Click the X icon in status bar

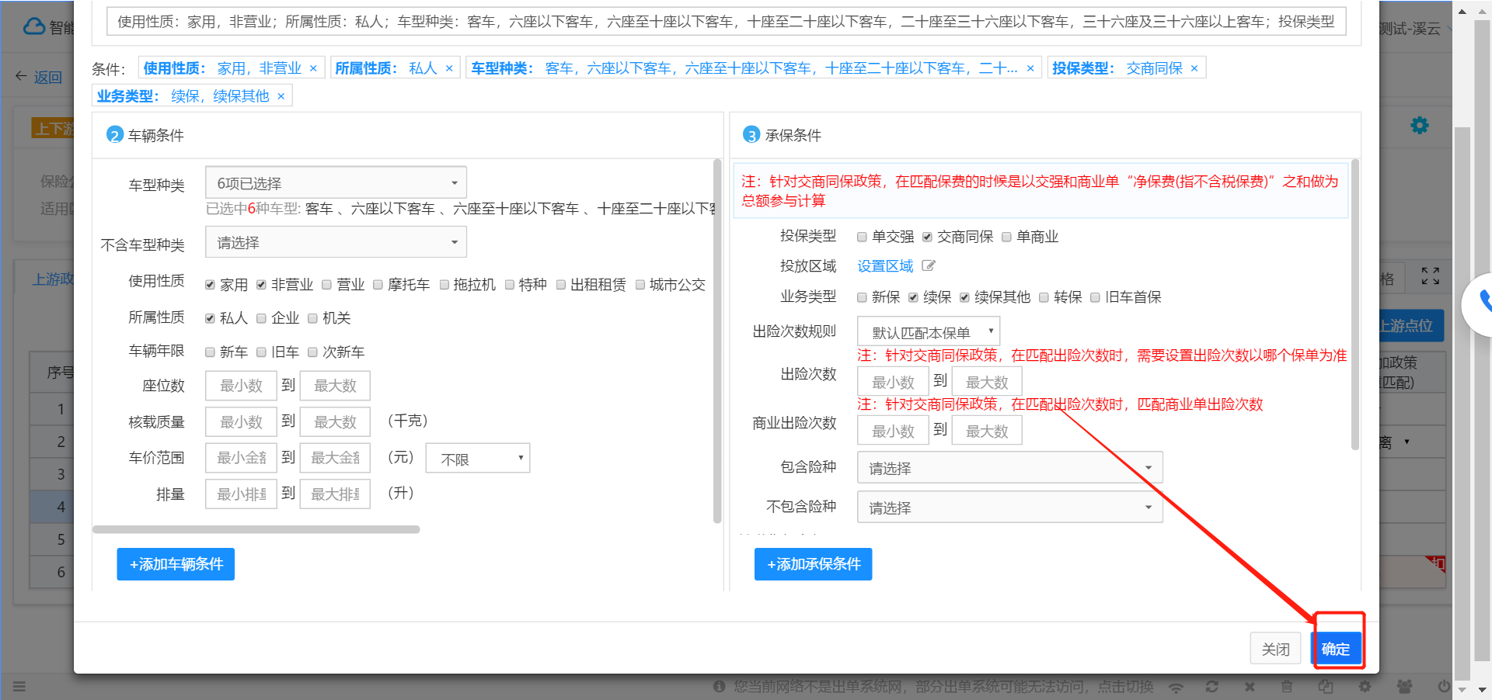click(x=1250, y=687)
